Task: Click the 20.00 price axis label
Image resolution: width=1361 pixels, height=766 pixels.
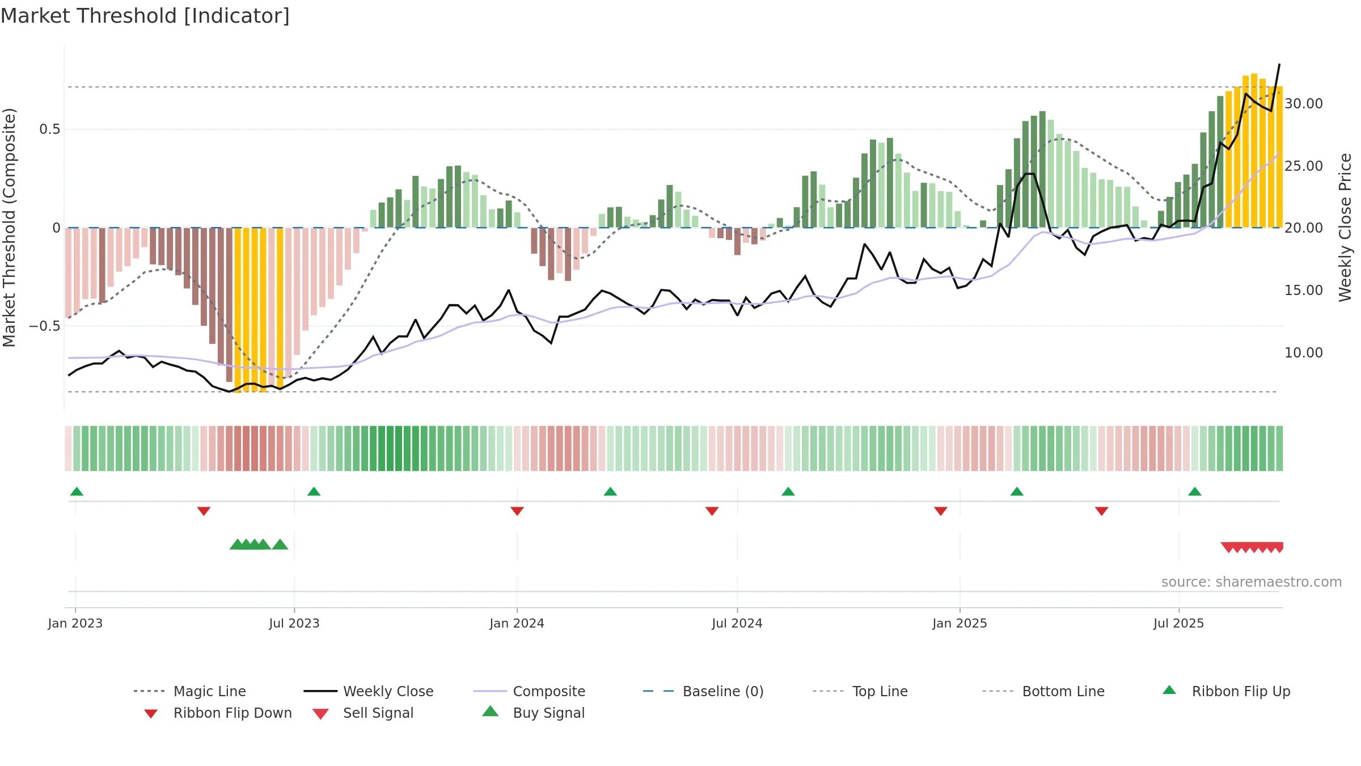Action: pos(1304,228)
